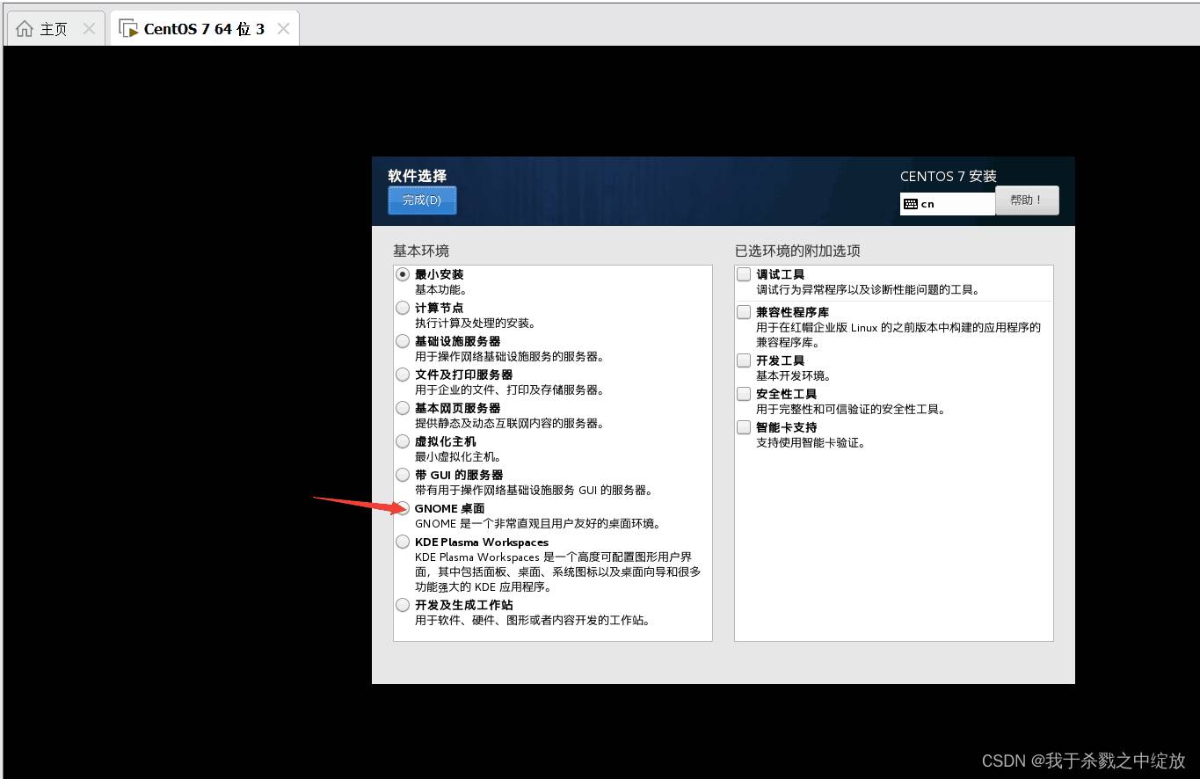Screen dimensions: 1200x779
Task: Close the CentOS 7 64 位 3 tab
Action: 283,29
